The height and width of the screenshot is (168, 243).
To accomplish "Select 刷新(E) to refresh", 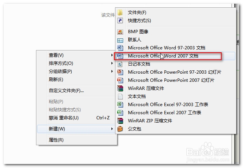I will [x=76, y=79].
